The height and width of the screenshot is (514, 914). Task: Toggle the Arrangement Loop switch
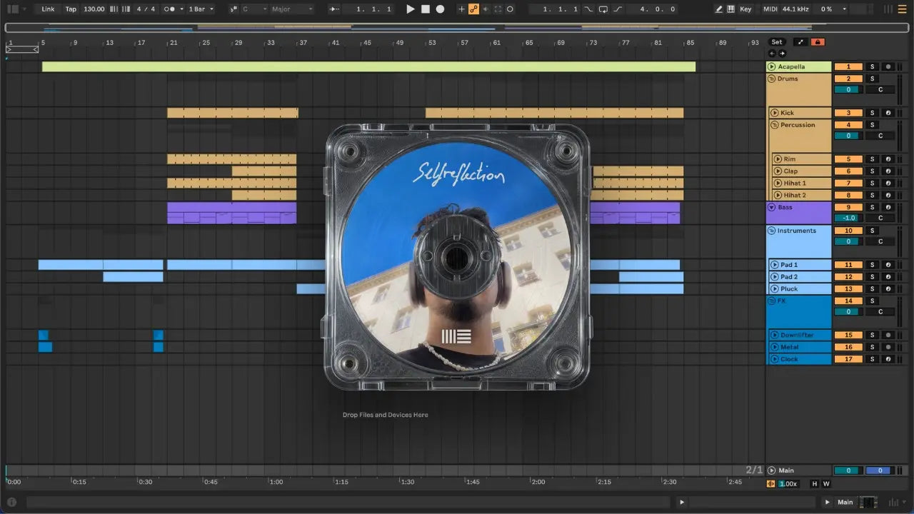coord(603,9)
